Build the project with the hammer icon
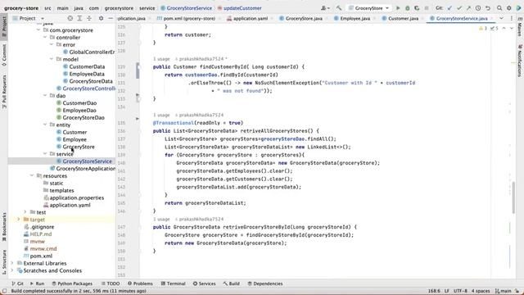The width and height of the screenshot is (524, 295). (x=339, y=8)
